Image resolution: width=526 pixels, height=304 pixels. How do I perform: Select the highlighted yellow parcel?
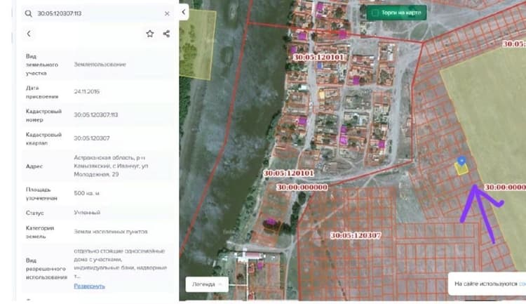pyautogui.click(x=462, y=169)
